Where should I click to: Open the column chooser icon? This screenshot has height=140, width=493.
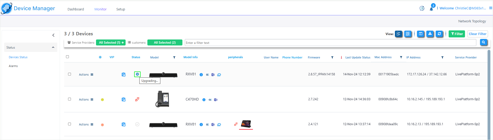[x=421, y=34]
